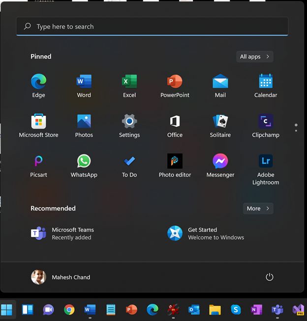
Task: Open the To Do app
Action: point(129,166)
